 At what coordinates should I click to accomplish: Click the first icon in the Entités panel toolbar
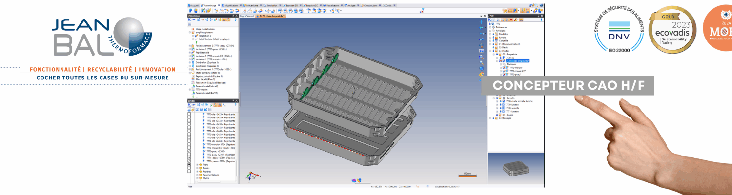pos(190,105)
